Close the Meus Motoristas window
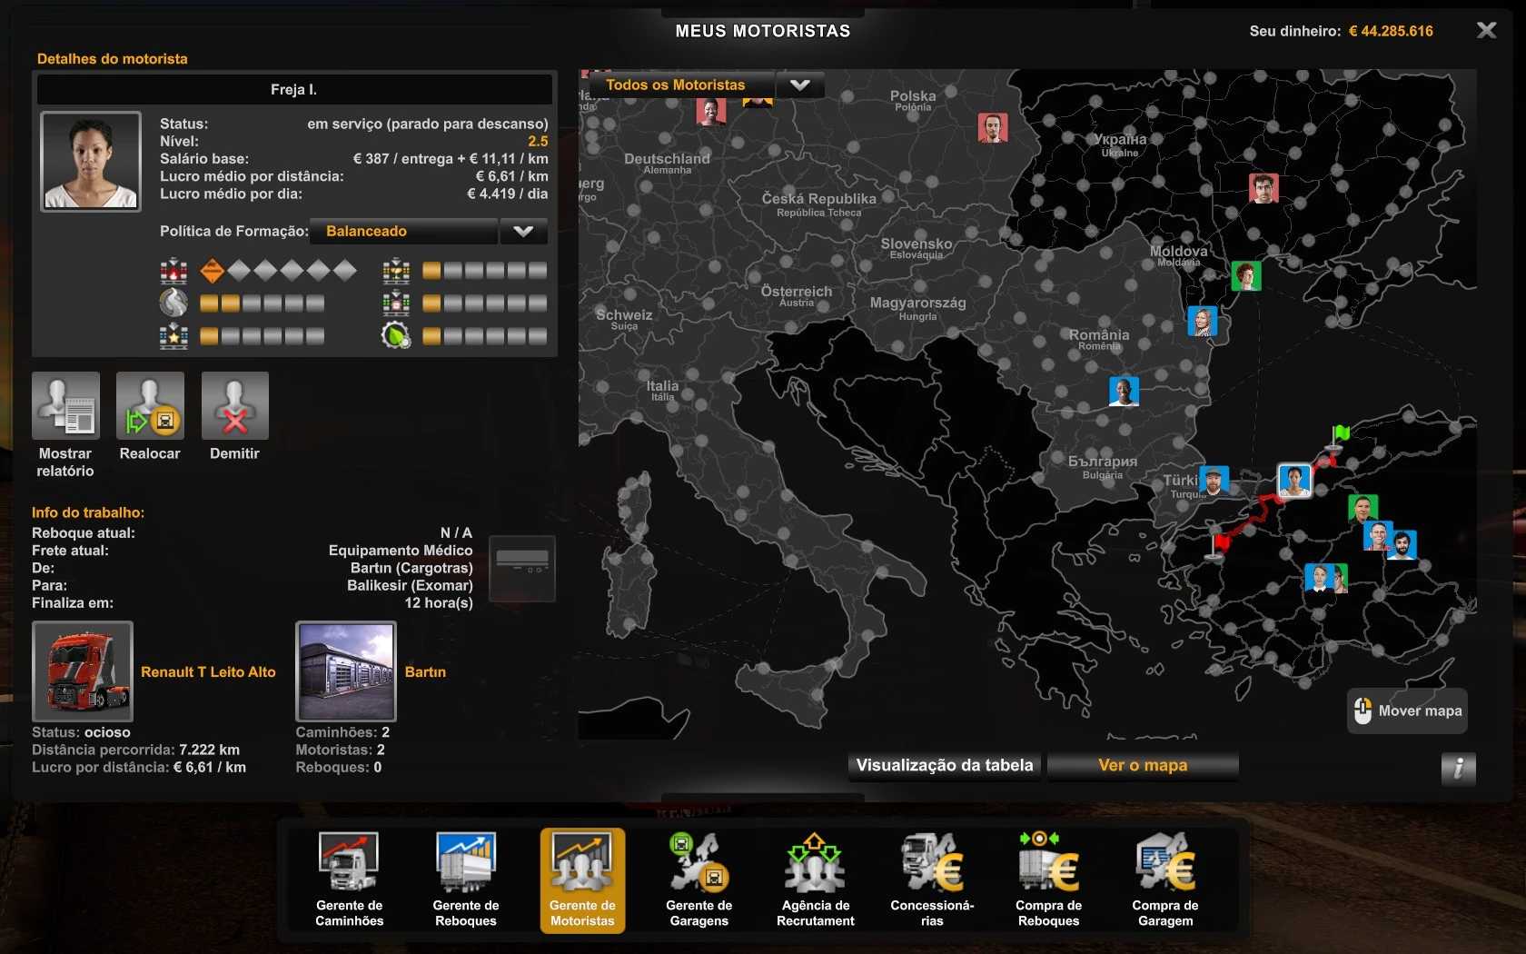The image size is (1526, 954). pos(1486,31)
